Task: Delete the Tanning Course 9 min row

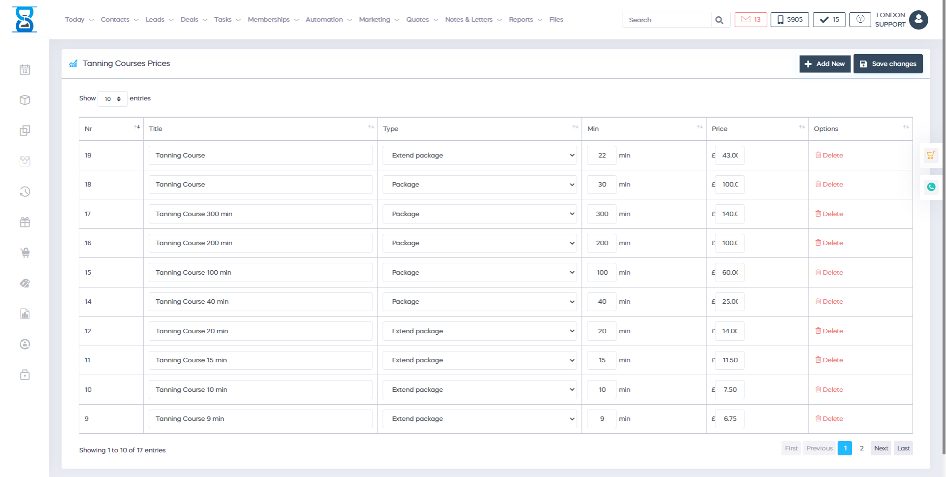Action: pos(829,419)
